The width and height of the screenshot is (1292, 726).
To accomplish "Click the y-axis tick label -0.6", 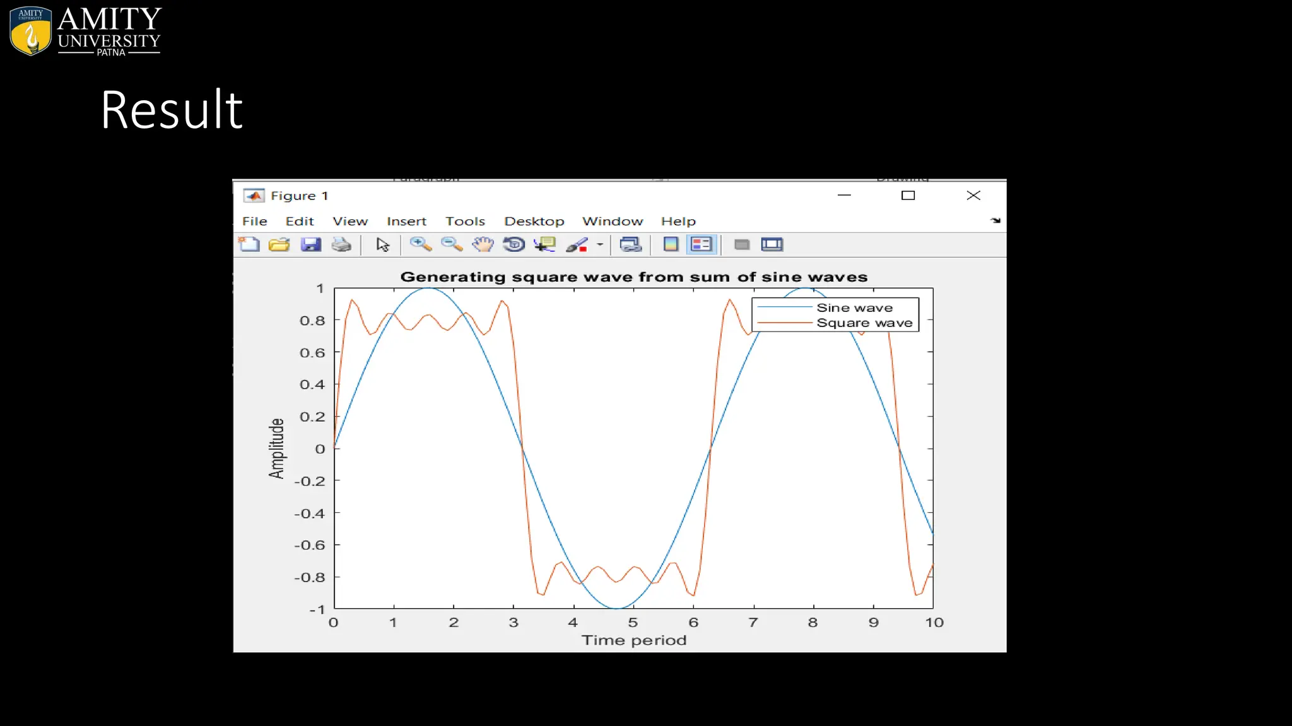I will point(309,545).
